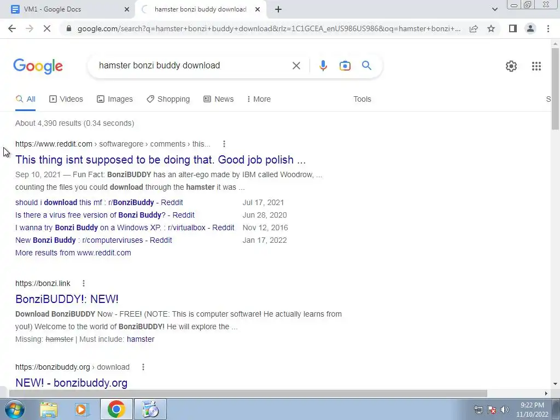The height and width of the screenshot is (420, 560).
Task: Open Windows Explorer from taskbar
Action: (49, 409)
